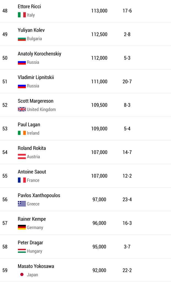Click the Japan flag icon
171x282 pixels.
point(22,275)
